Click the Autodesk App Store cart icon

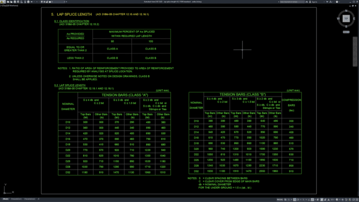point(327,2)
